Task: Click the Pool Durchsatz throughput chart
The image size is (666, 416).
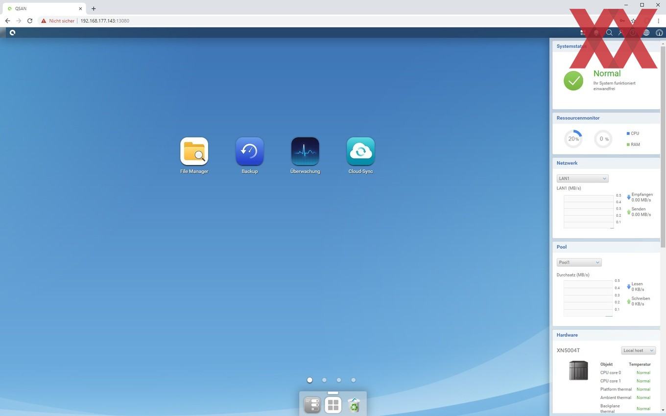Action: coord(588,299)
